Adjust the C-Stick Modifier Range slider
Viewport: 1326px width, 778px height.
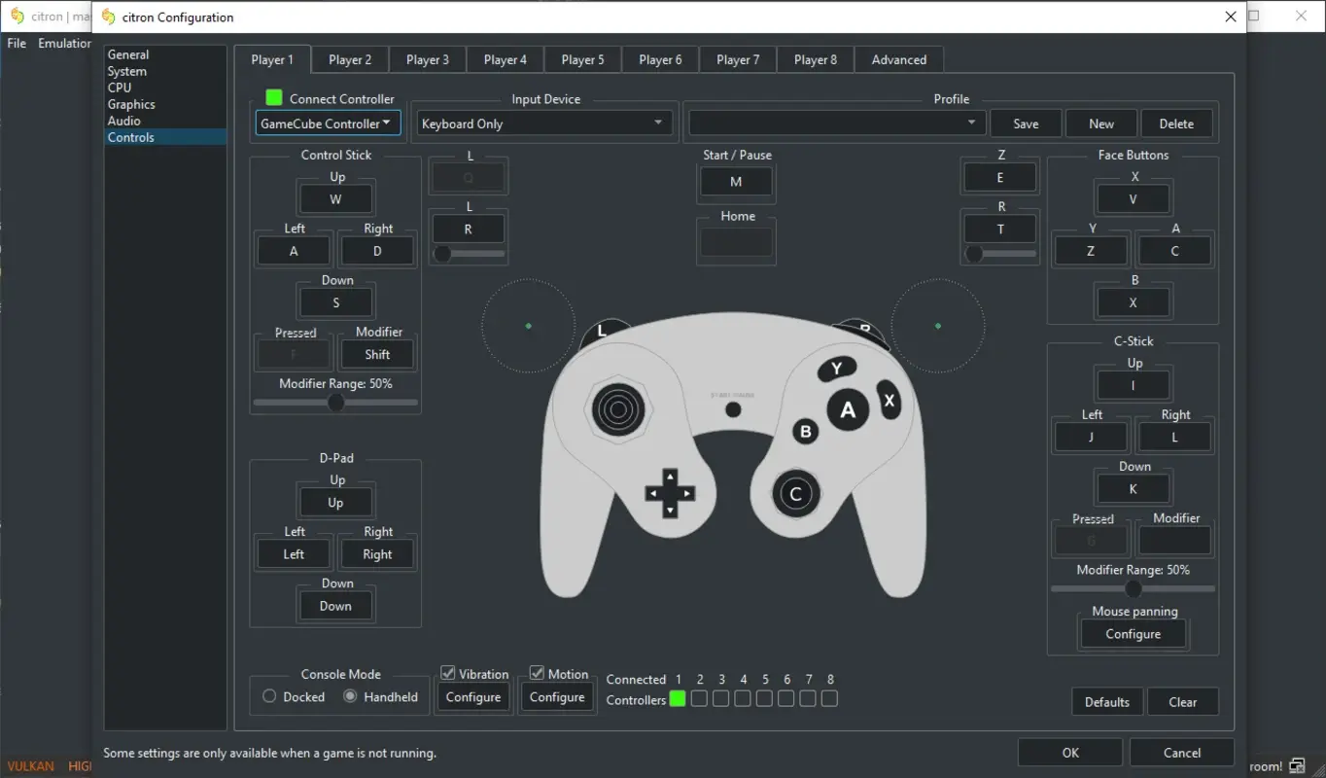[1133, 588]
